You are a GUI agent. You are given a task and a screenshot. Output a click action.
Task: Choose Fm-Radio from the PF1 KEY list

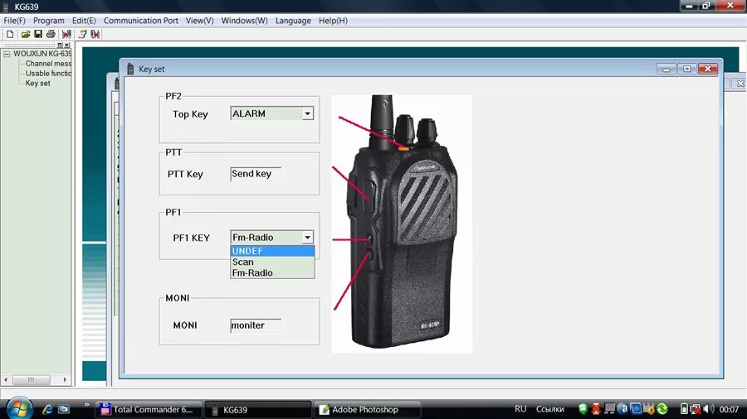(272, 272)
